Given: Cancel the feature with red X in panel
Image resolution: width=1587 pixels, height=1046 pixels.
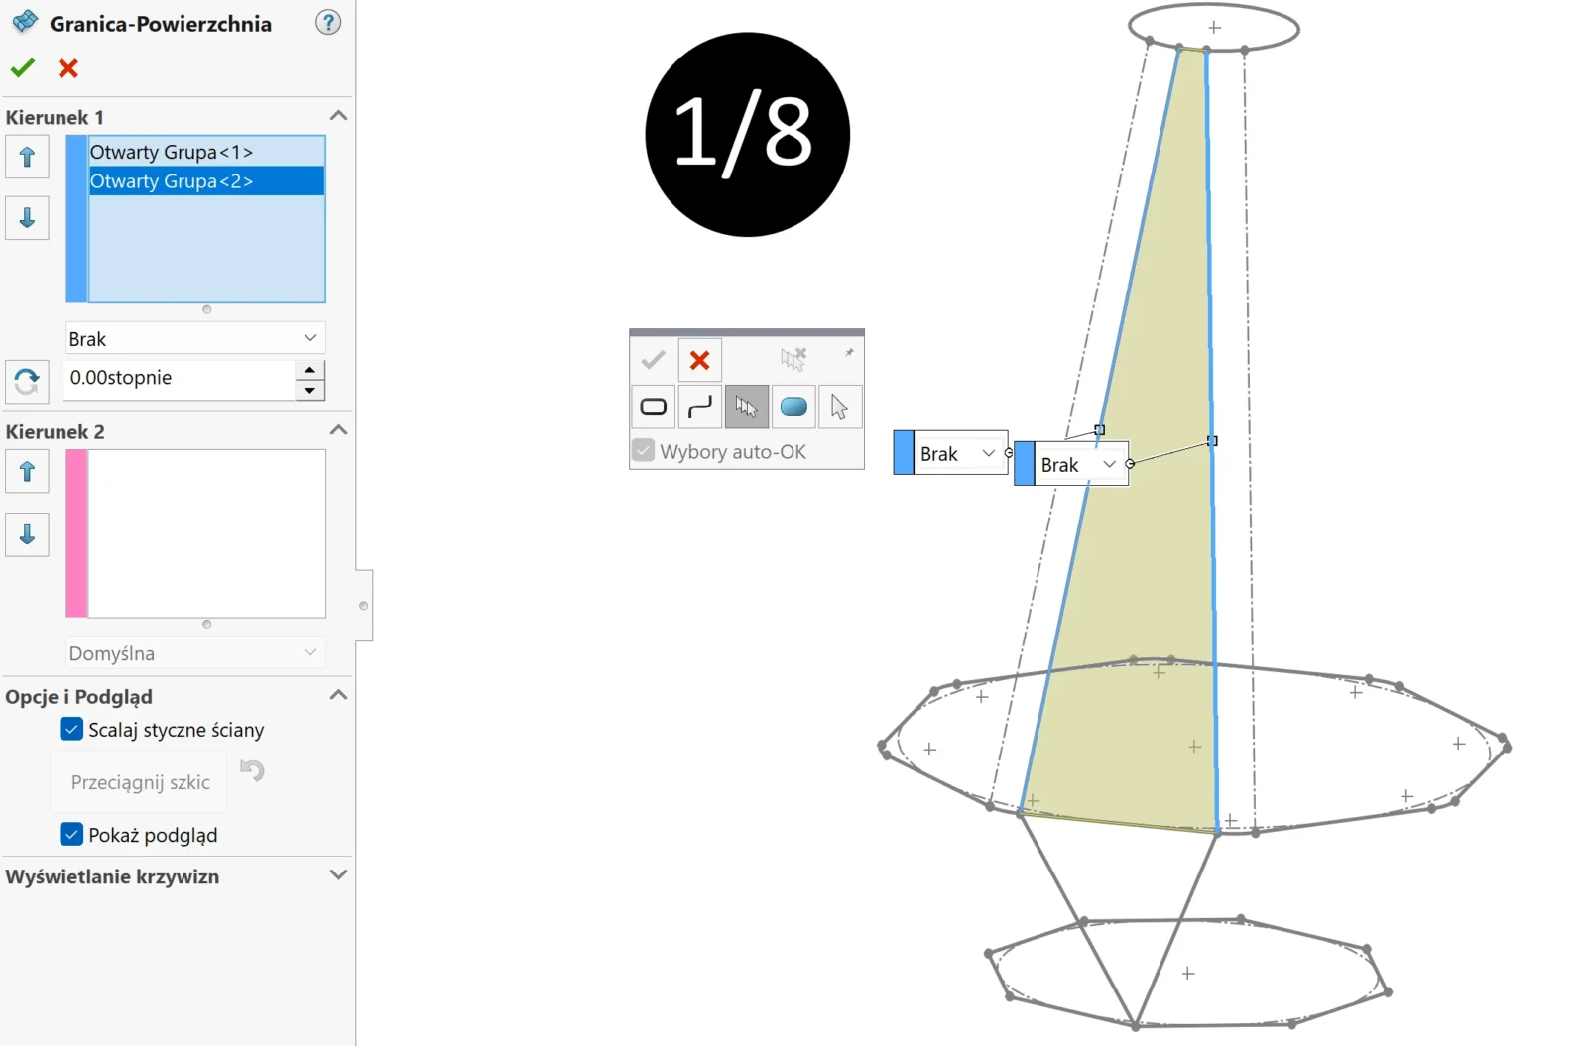Looking at the screenshot, I should click(x=68, y=68).
